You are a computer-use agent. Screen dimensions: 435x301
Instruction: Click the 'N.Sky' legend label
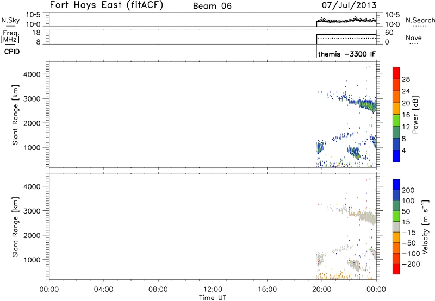tap(10, 20)
